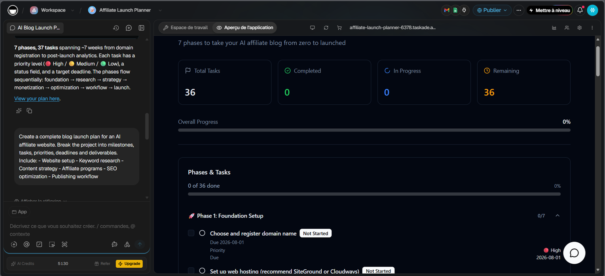Send the message with arrow button
605x276 pixels.
[140, 244]
